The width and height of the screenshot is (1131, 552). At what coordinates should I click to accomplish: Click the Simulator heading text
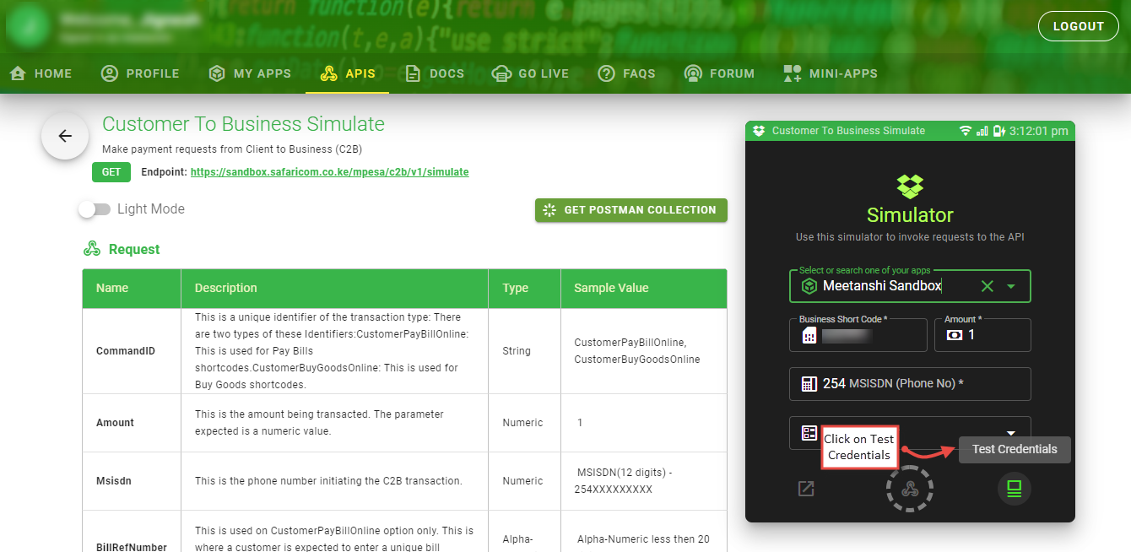coord(910,214)
